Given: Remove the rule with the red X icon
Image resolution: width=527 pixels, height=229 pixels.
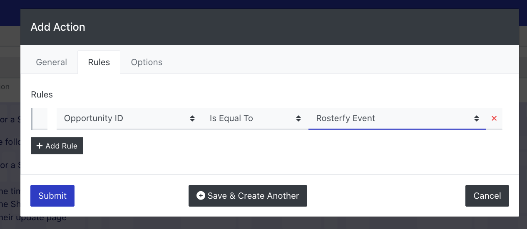Looking at the screenshot, I should click(494, 118).
